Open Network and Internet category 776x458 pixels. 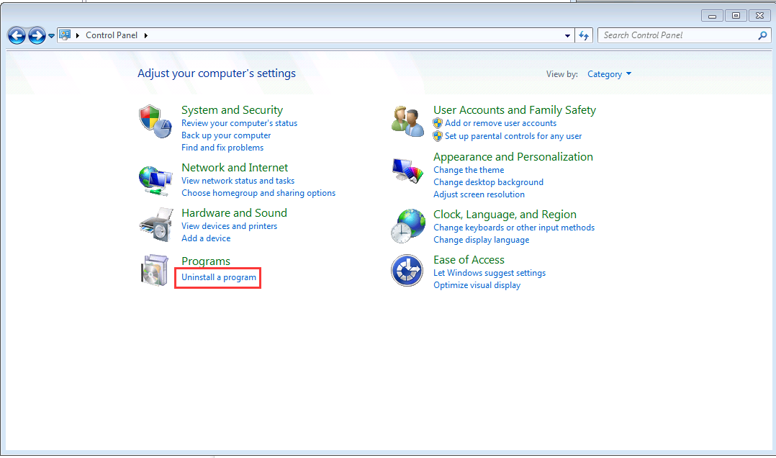pyautogui.click(x=235, y=167)
